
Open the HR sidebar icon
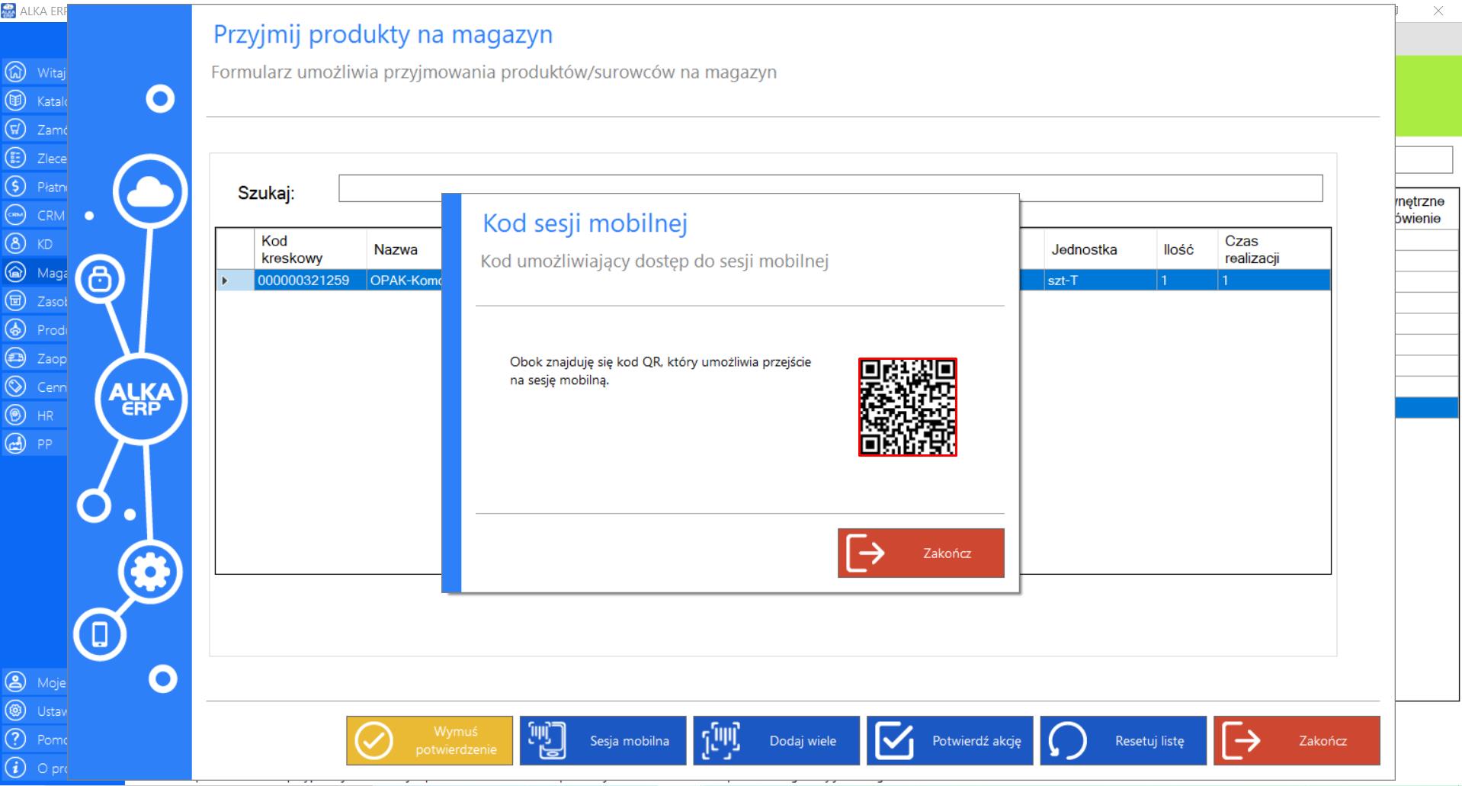click(x=15, y=415)
